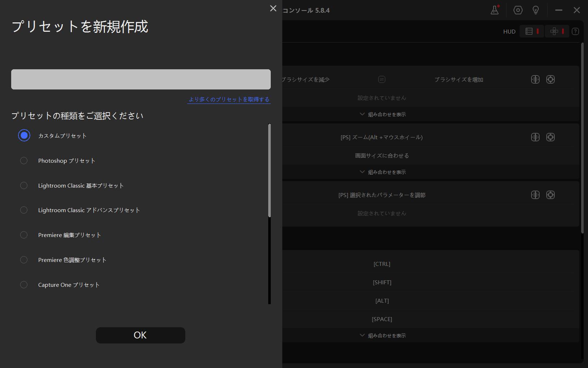Open the help question mark icon
Viewport: 588px width, 368px height.
(x=575, y=31)
